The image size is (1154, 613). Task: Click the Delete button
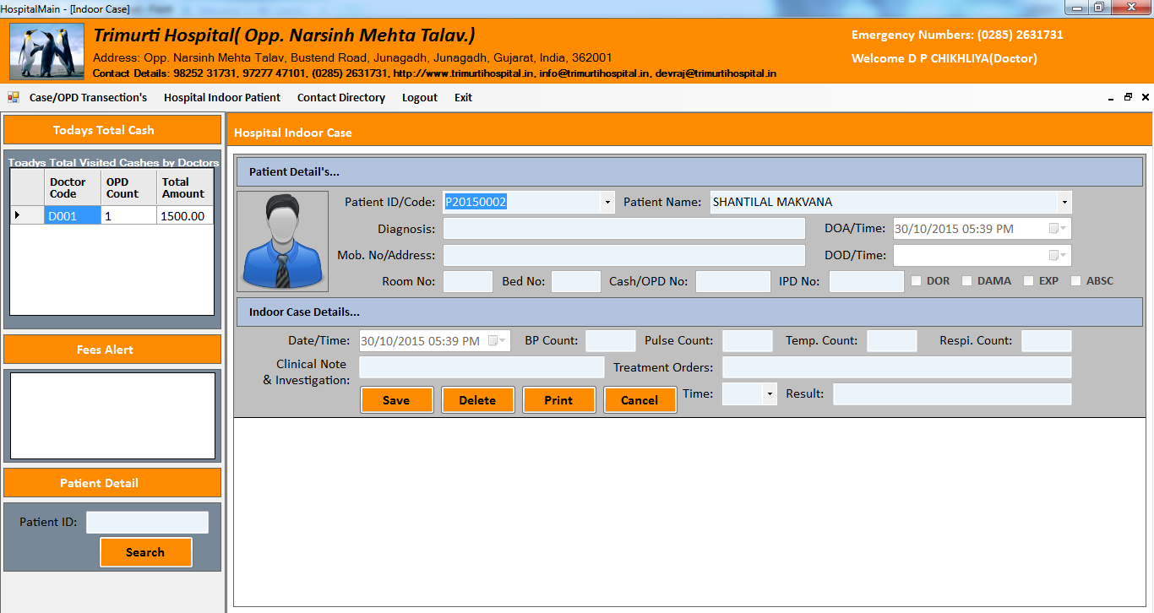click(x=477, y=400)
